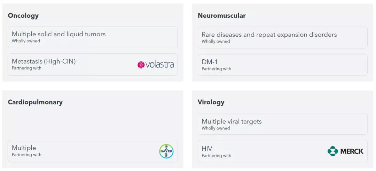Select Metastasis (High-CIN) program title
This screenshot has width=376, height=171.
tap(44, 61)
